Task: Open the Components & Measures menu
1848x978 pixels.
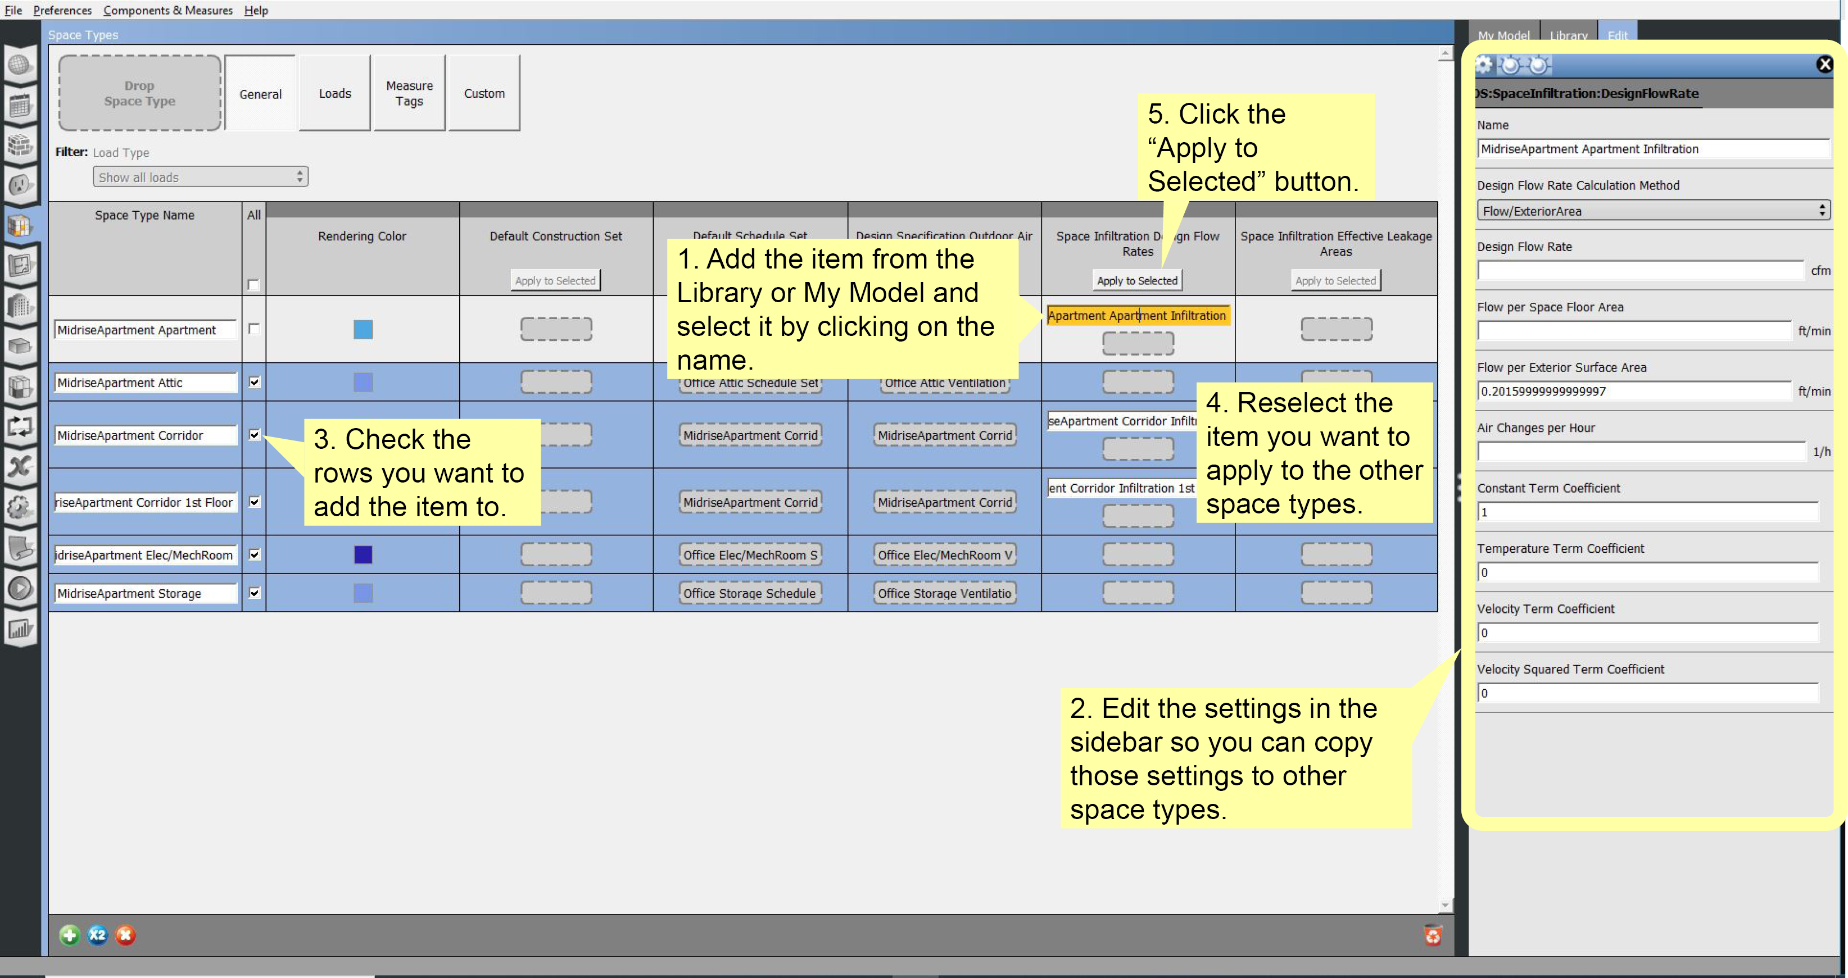Action: point(168,10)
